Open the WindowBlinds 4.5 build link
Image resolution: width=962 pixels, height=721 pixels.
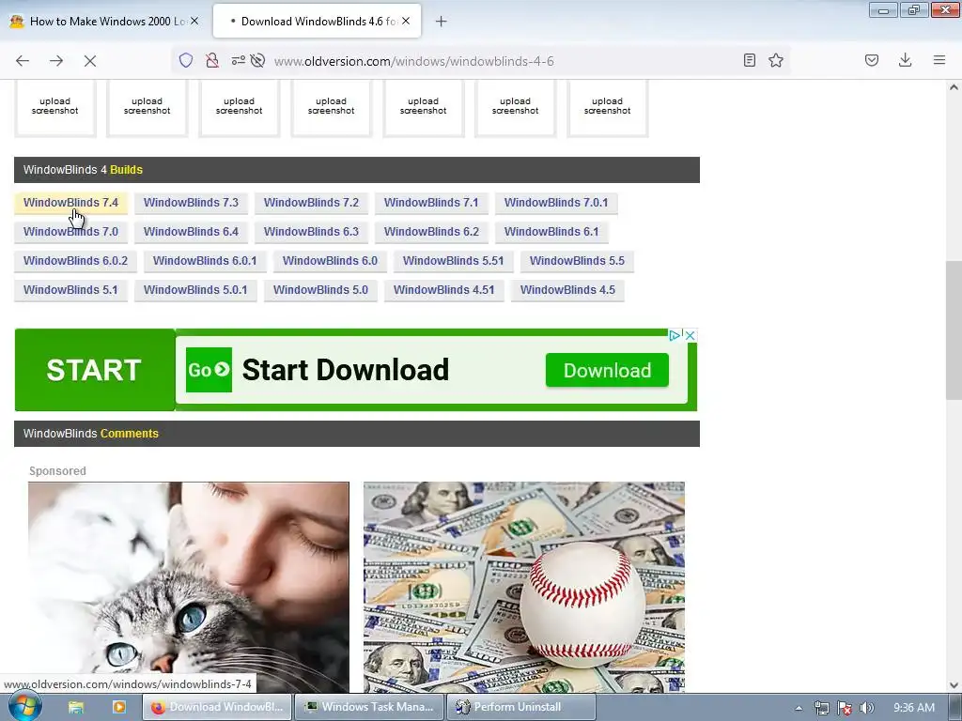(567, 290)
